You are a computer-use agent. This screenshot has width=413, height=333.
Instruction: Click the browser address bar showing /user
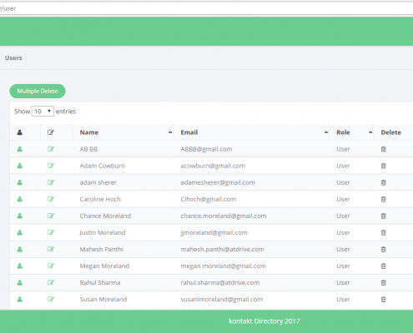206,8
